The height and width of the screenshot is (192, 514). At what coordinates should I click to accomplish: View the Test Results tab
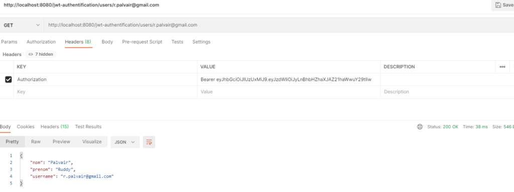point(88,126)
